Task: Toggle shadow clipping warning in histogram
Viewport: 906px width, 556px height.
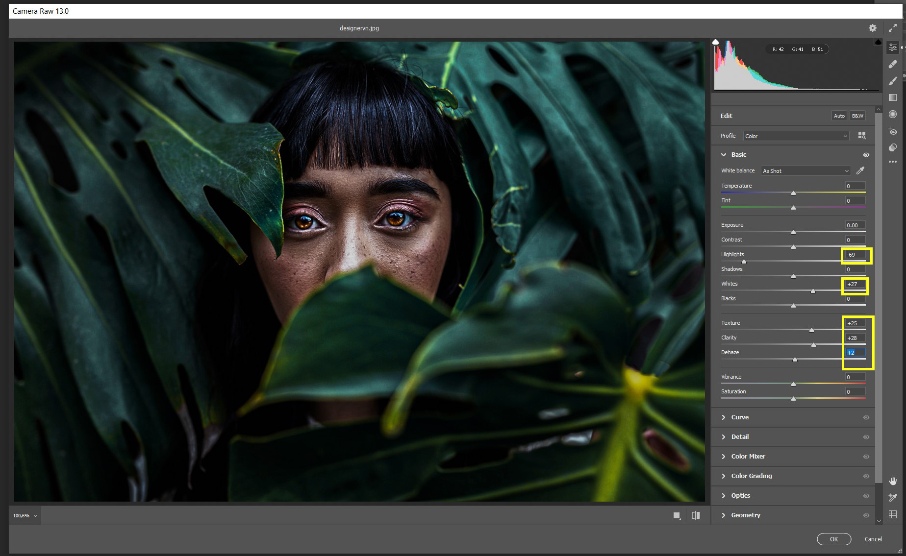Action: click(x=716, y=42)
